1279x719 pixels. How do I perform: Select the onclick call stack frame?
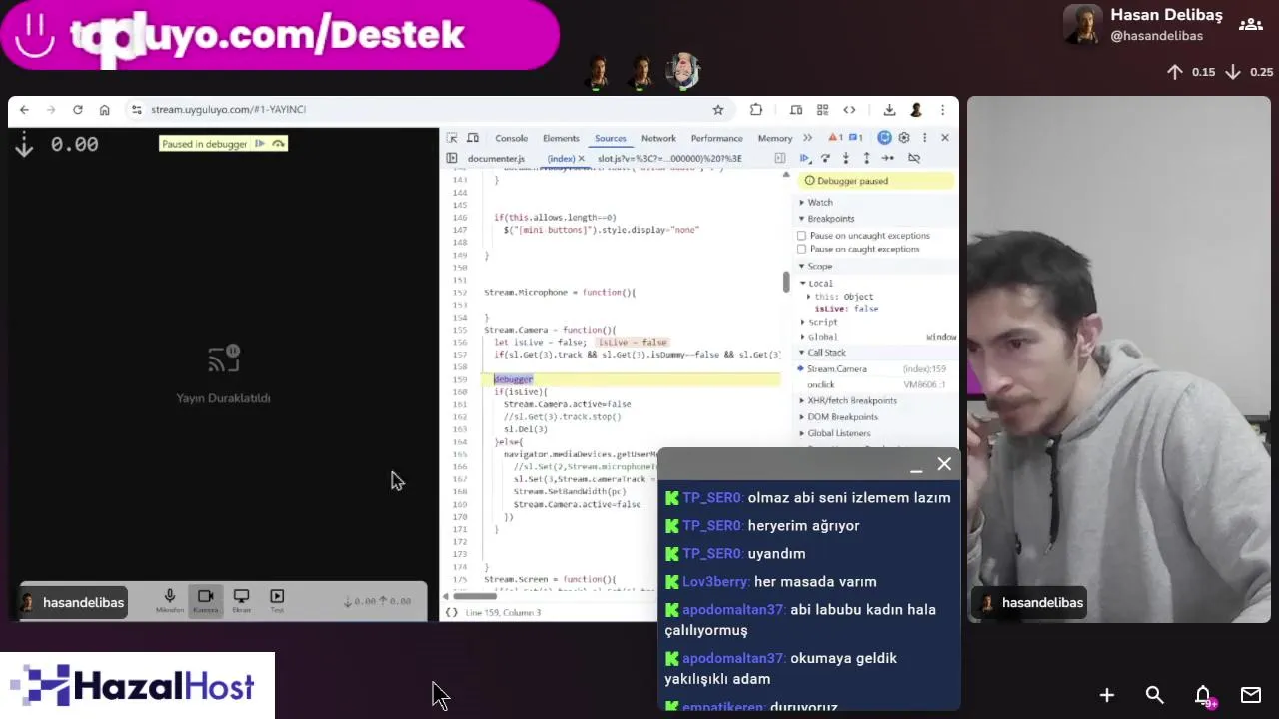(x=875, y=384)
